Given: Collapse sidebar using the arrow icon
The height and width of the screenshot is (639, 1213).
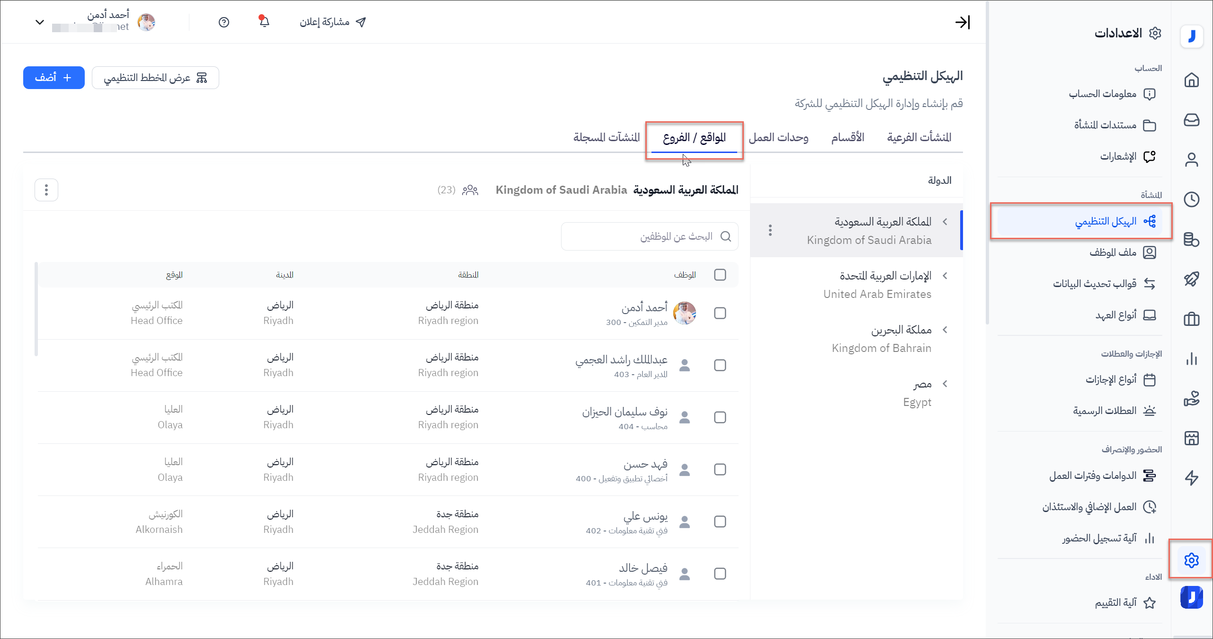Looking at the screenshot, I should click(x=963, y=22).
